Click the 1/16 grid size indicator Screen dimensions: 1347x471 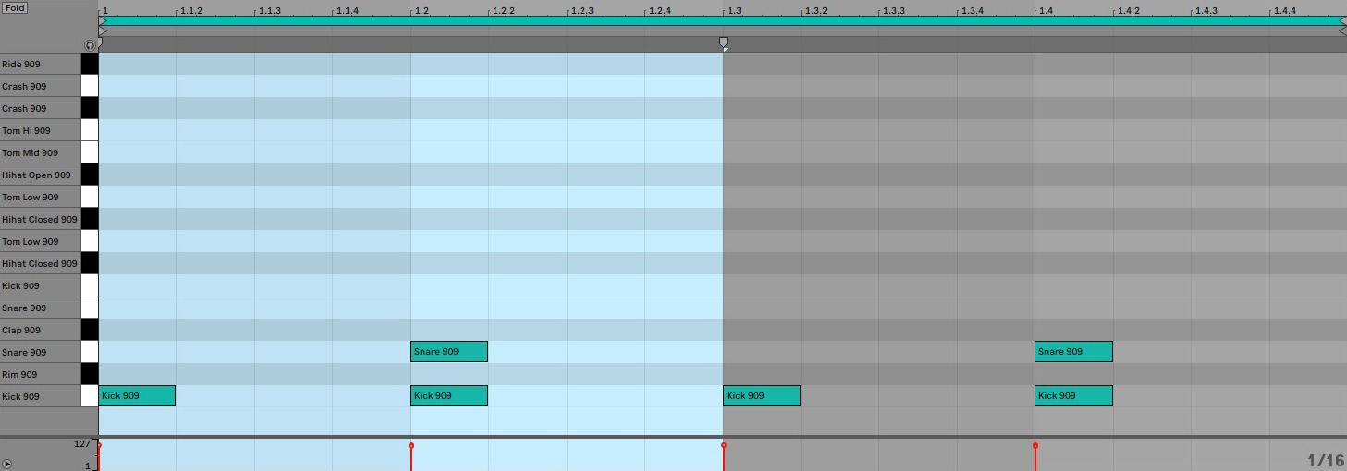pyautogui.click(x=1326, y=460)
